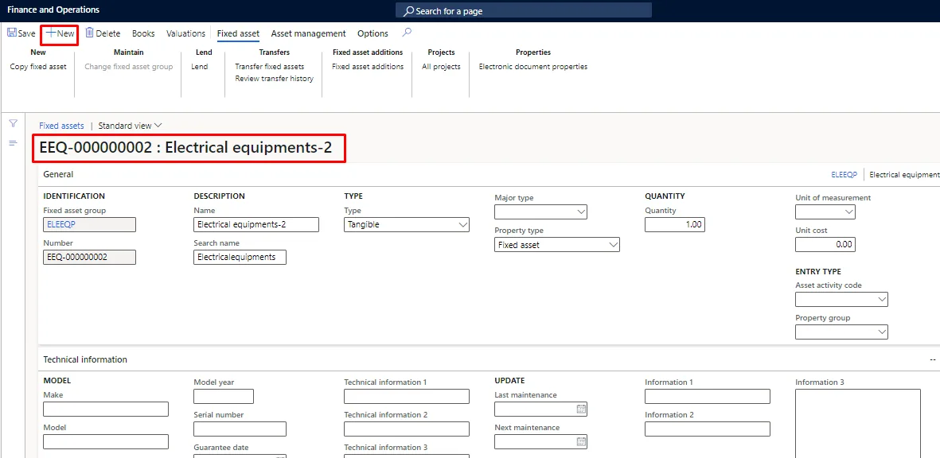This screenshot has height=458, width=940.
Task: Click the Name field
Action: pos(256,224)
